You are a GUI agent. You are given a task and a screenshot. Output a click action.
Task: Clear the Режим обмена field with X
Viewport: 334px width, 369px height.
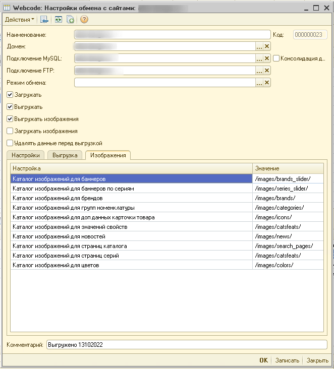267,83
